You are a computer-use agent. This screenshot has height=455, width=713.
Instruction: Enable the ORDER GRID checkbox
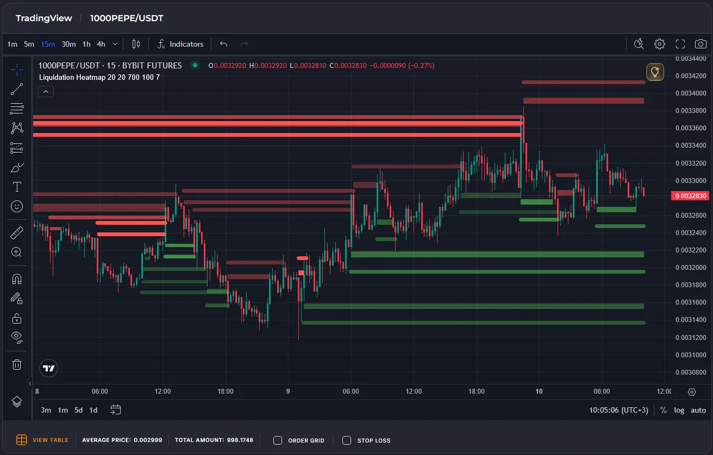[x=277, y=440]
